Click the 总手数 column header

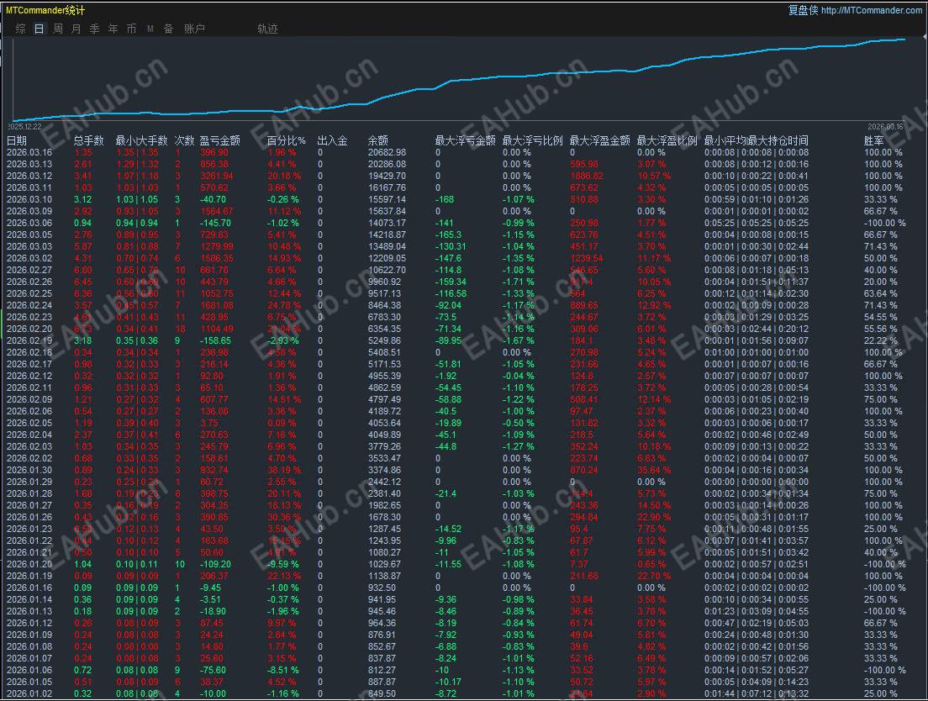(89, 140)
